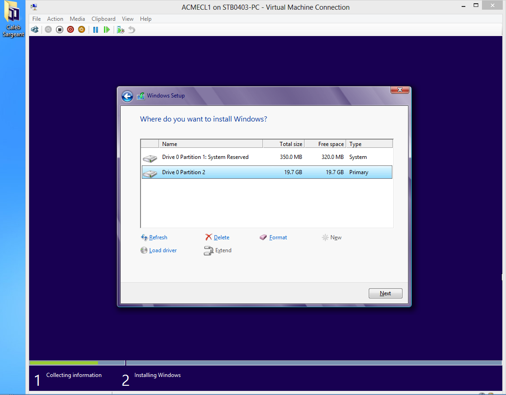Click the 320.0 MB free space cell
506x395 pixels.
(332, 157)
